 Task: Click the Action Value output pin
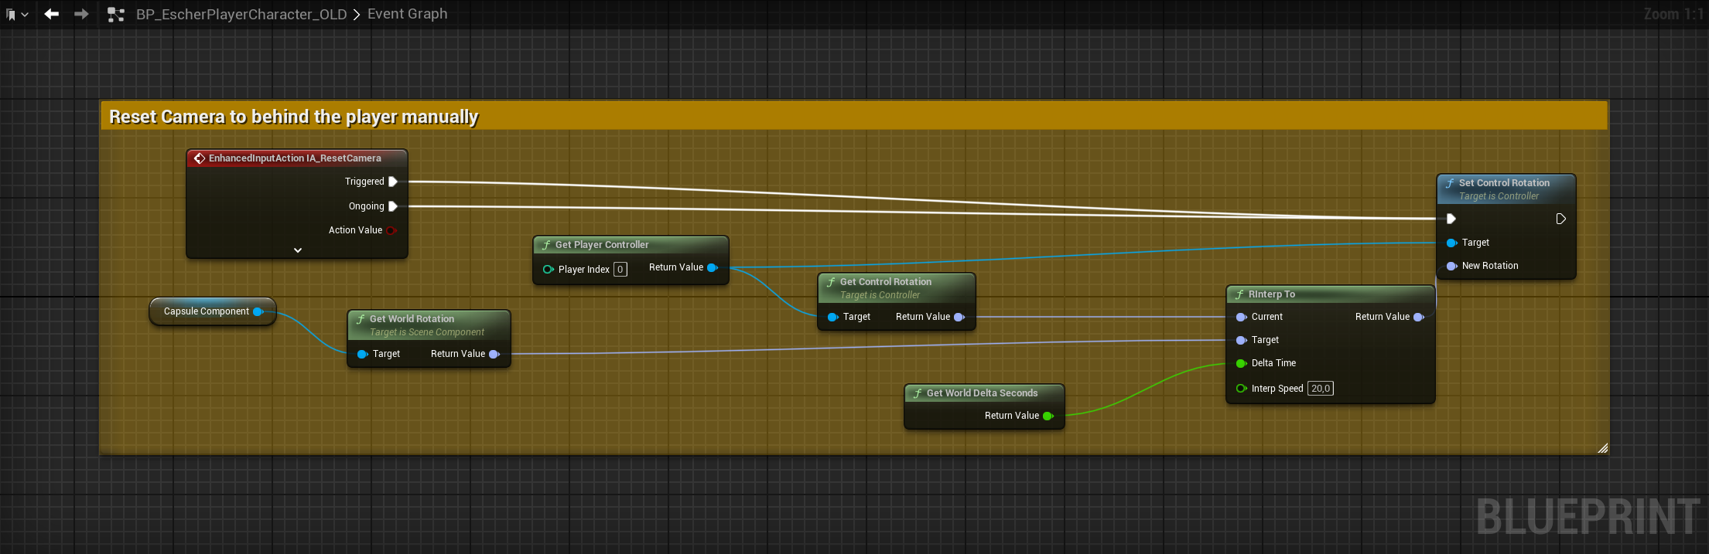pyautogui.click(x=391, y=230)
